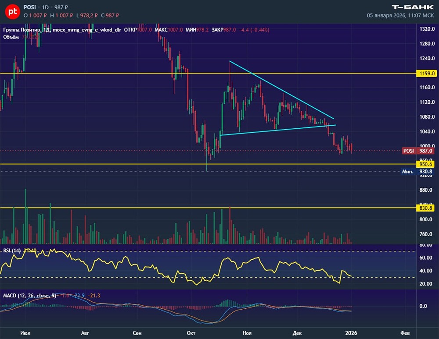This screenshot has width=439, height=339.
Task: Click the MACD value -21.3
Action: [94, 296]
